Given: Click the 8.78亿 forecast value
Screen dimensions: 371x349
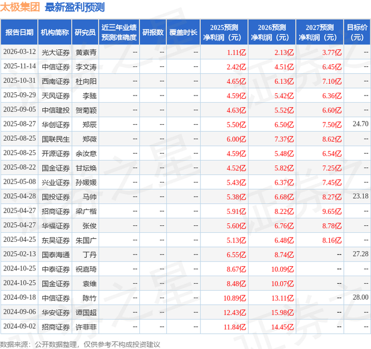Looking at the screenshot, I should (332, 226).
